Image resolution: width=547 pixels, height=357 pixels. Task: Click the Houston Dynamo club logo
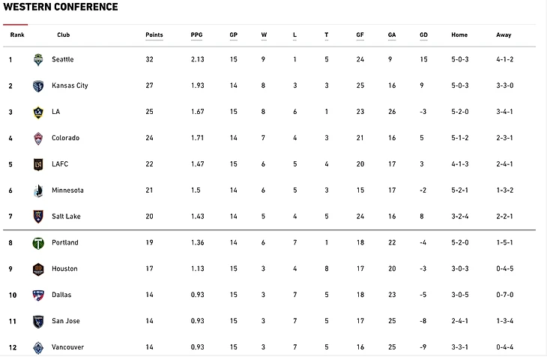pyautogui.click(x=38, y=269)
